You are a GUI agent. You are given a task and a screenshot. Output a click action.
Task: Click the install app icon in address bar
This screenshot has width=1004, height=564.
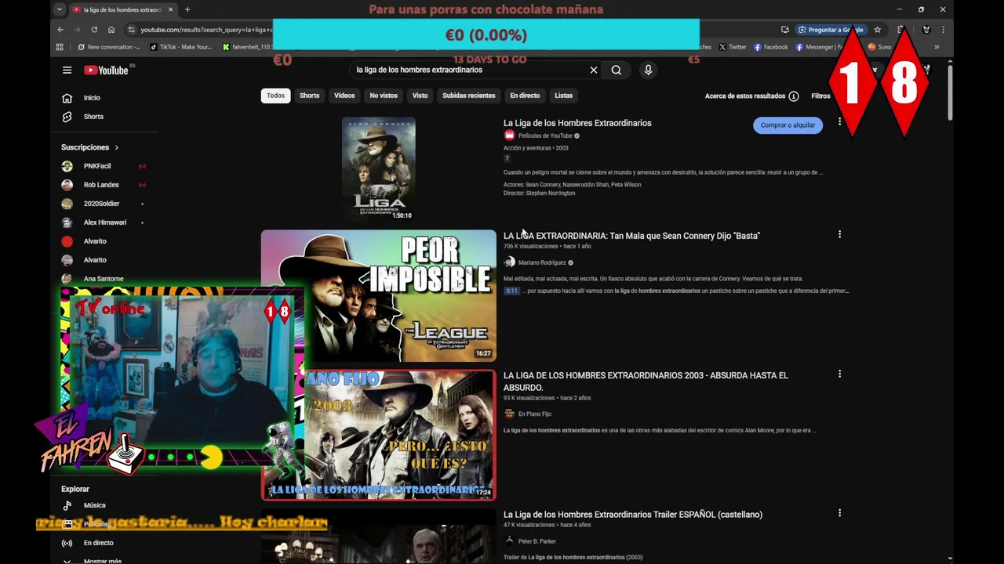tap(785, 30)
